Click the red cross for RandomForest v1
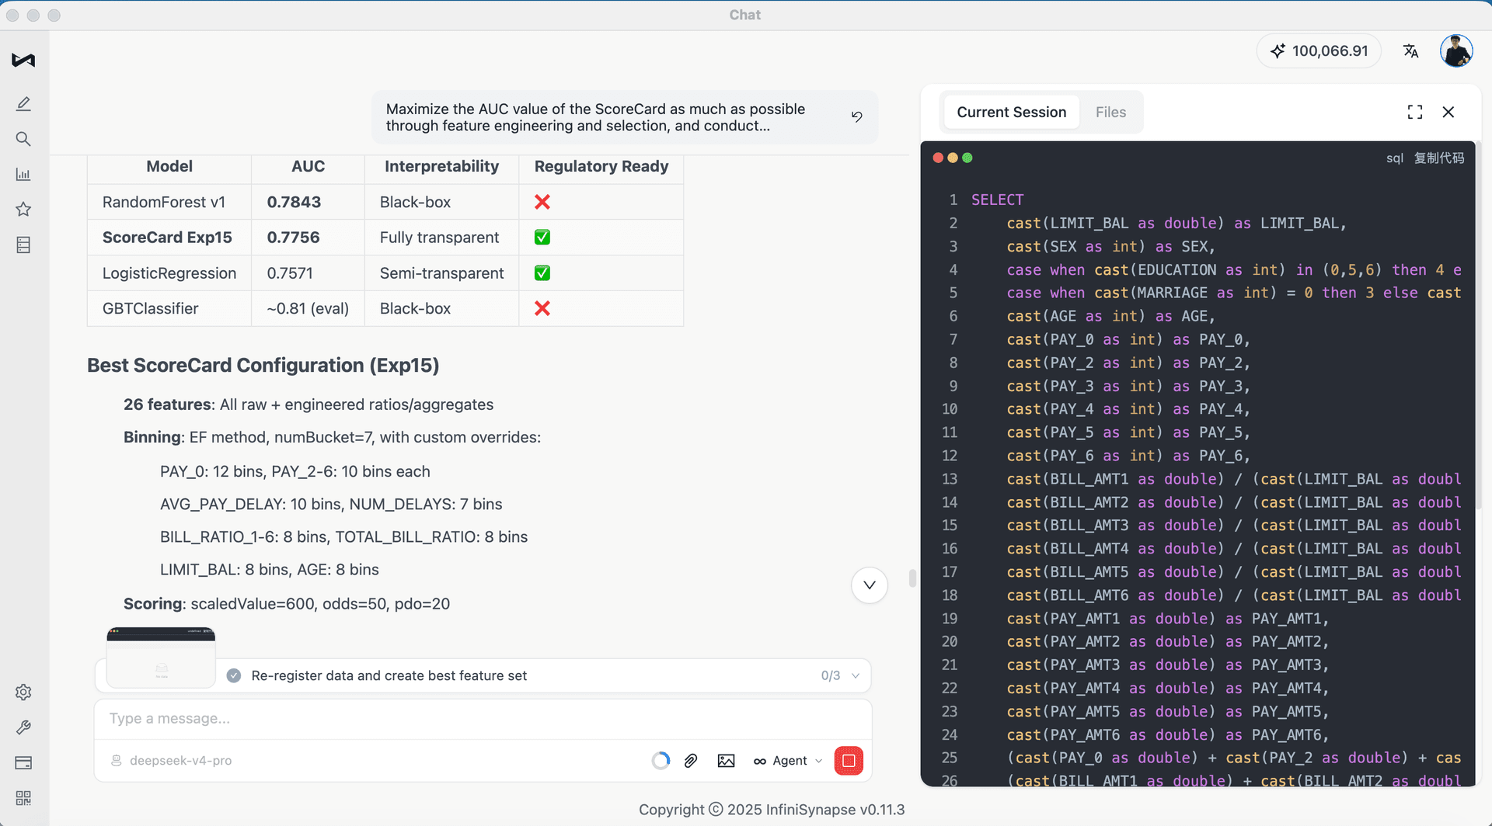 542,202
